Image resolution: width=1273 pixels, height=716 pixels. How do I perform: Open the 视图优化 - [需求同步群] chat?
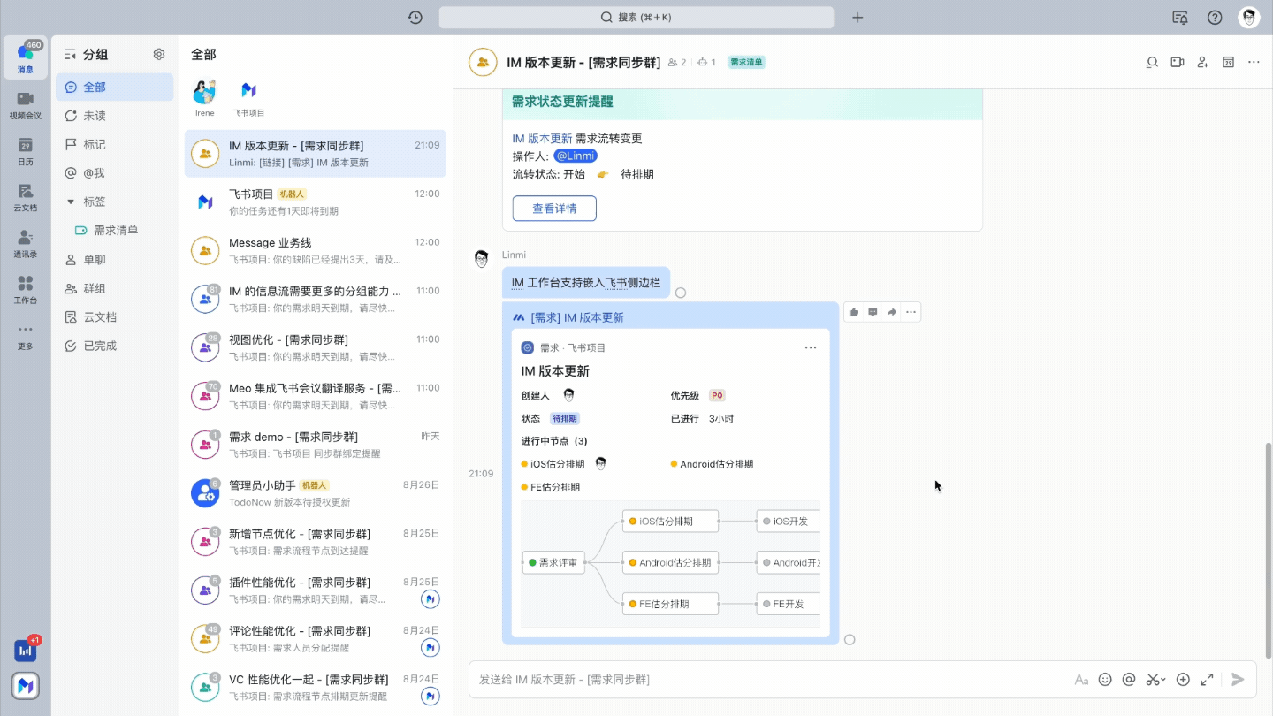316,348
